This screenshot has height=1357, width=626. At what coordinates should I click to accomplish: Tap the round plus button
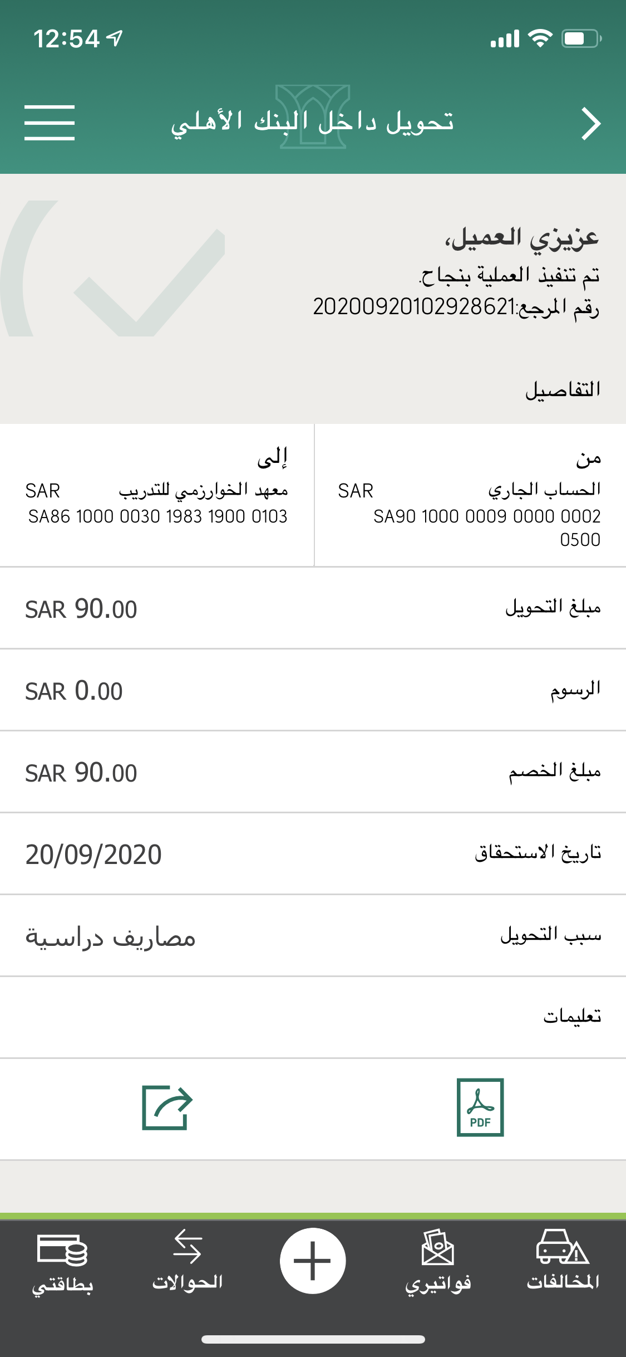tap(313, 1261)
